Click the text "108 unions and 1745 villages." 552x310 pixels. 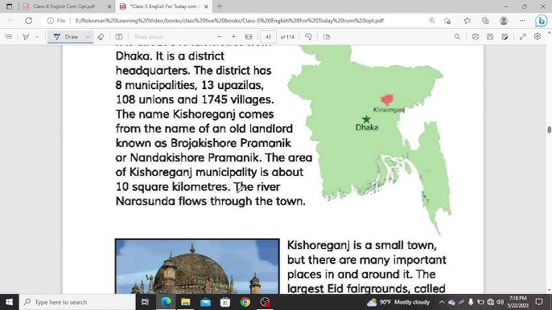[x=195, y=100]
